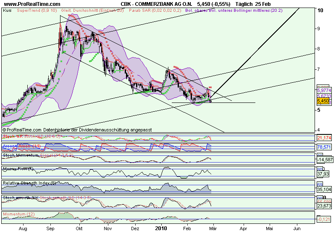
Task: Click the price axis label 10
Action: (320, 10)
